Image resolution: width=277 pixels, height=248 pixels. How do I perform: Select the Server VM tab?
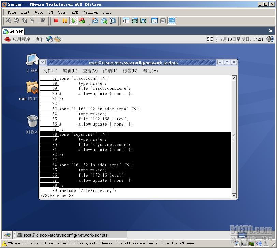13,31
